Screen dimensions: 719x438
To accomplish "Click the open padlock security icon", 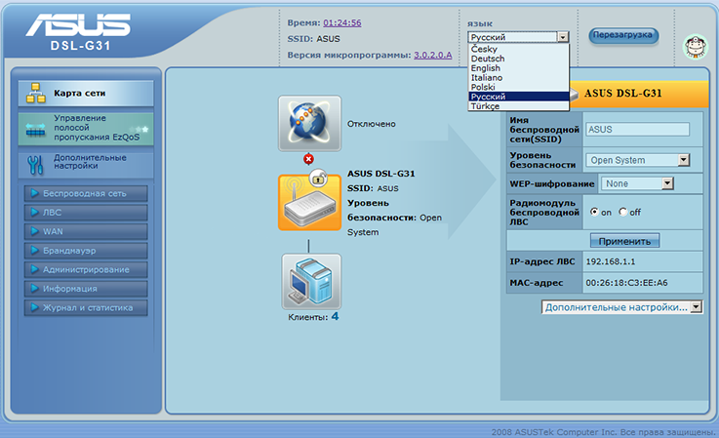I will pyautogui.click(x=318, y=177).
